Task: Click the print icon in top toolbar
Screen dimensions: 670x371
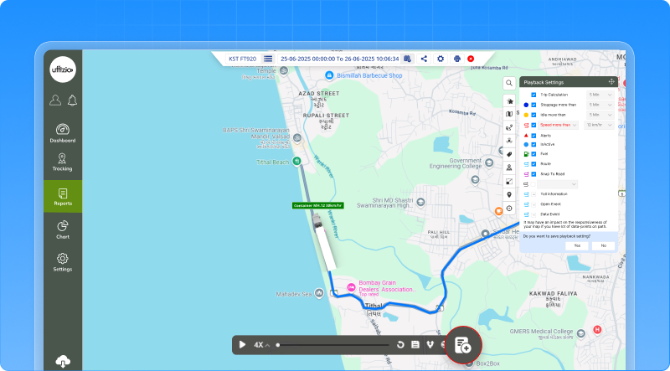Action: 456,59
